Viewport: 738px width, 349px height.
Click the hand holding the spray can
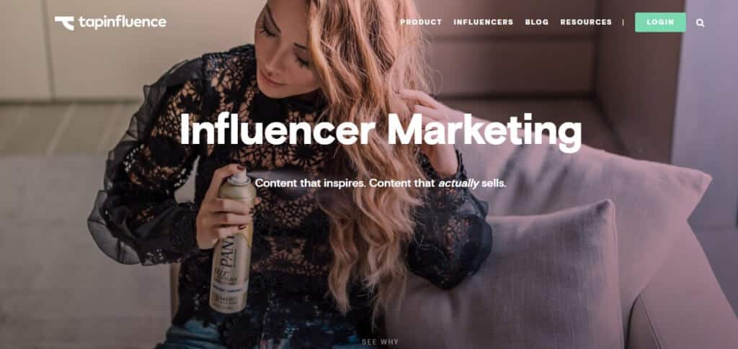225,207
